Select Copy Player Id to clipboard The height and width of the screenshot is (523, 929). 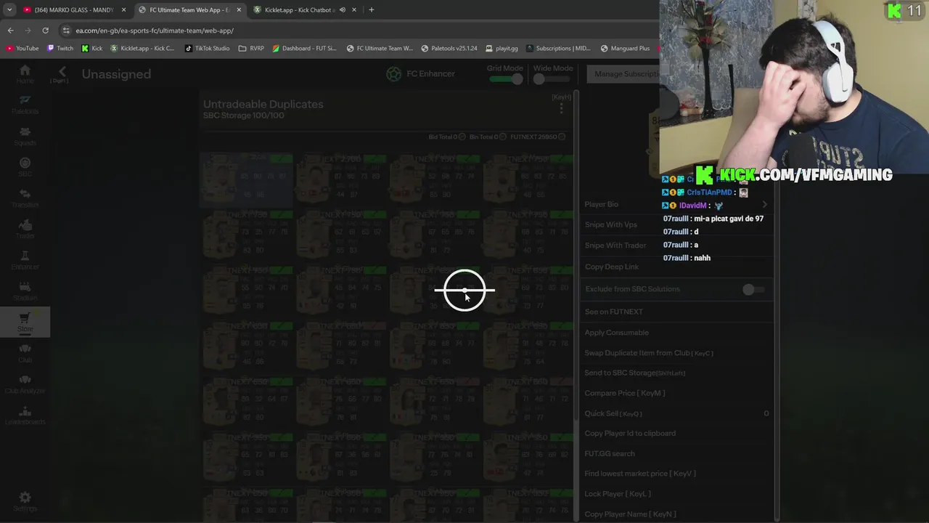pos(677,433)
